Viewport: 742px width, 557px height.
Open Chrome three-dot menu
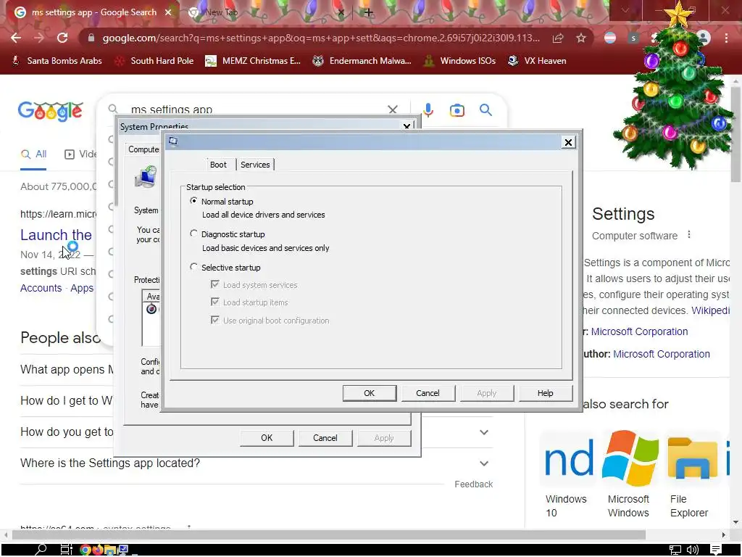click(726, 38)
